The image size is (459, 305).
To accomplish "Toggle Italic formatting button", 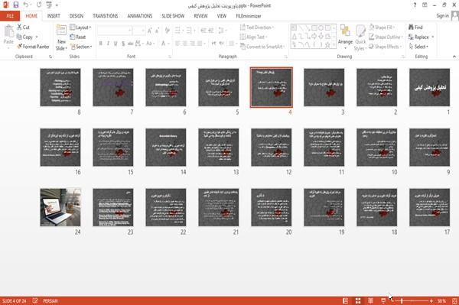I will coord(108,44).
